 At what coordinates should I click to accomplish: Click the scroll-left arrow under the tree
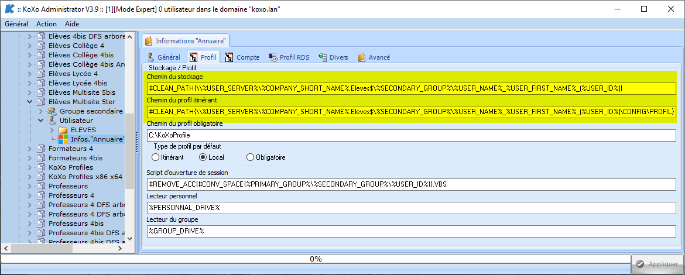(x=5, y=248)
